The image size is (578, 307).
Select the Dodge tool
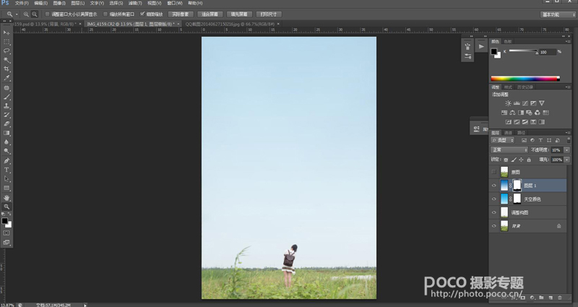pyautogui.click(x=7, y=151)
